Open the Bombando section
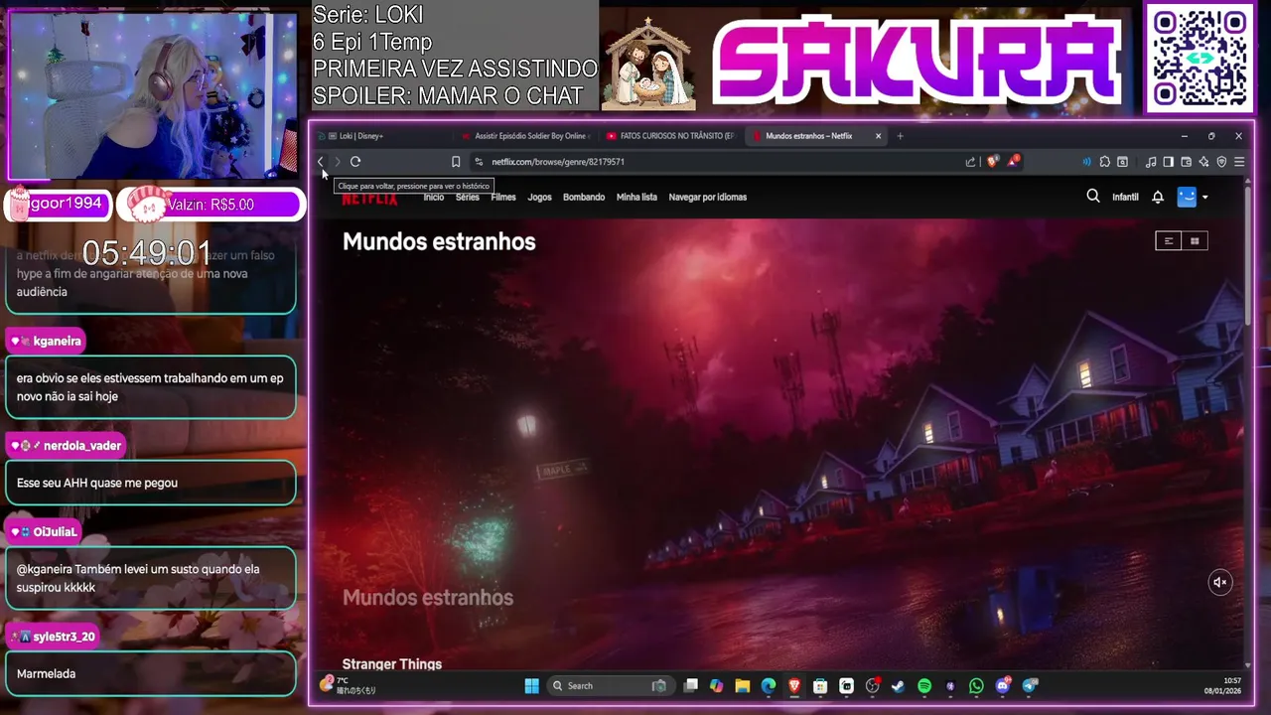Viewport: 1271px width, 715px height. click(584, 197)
